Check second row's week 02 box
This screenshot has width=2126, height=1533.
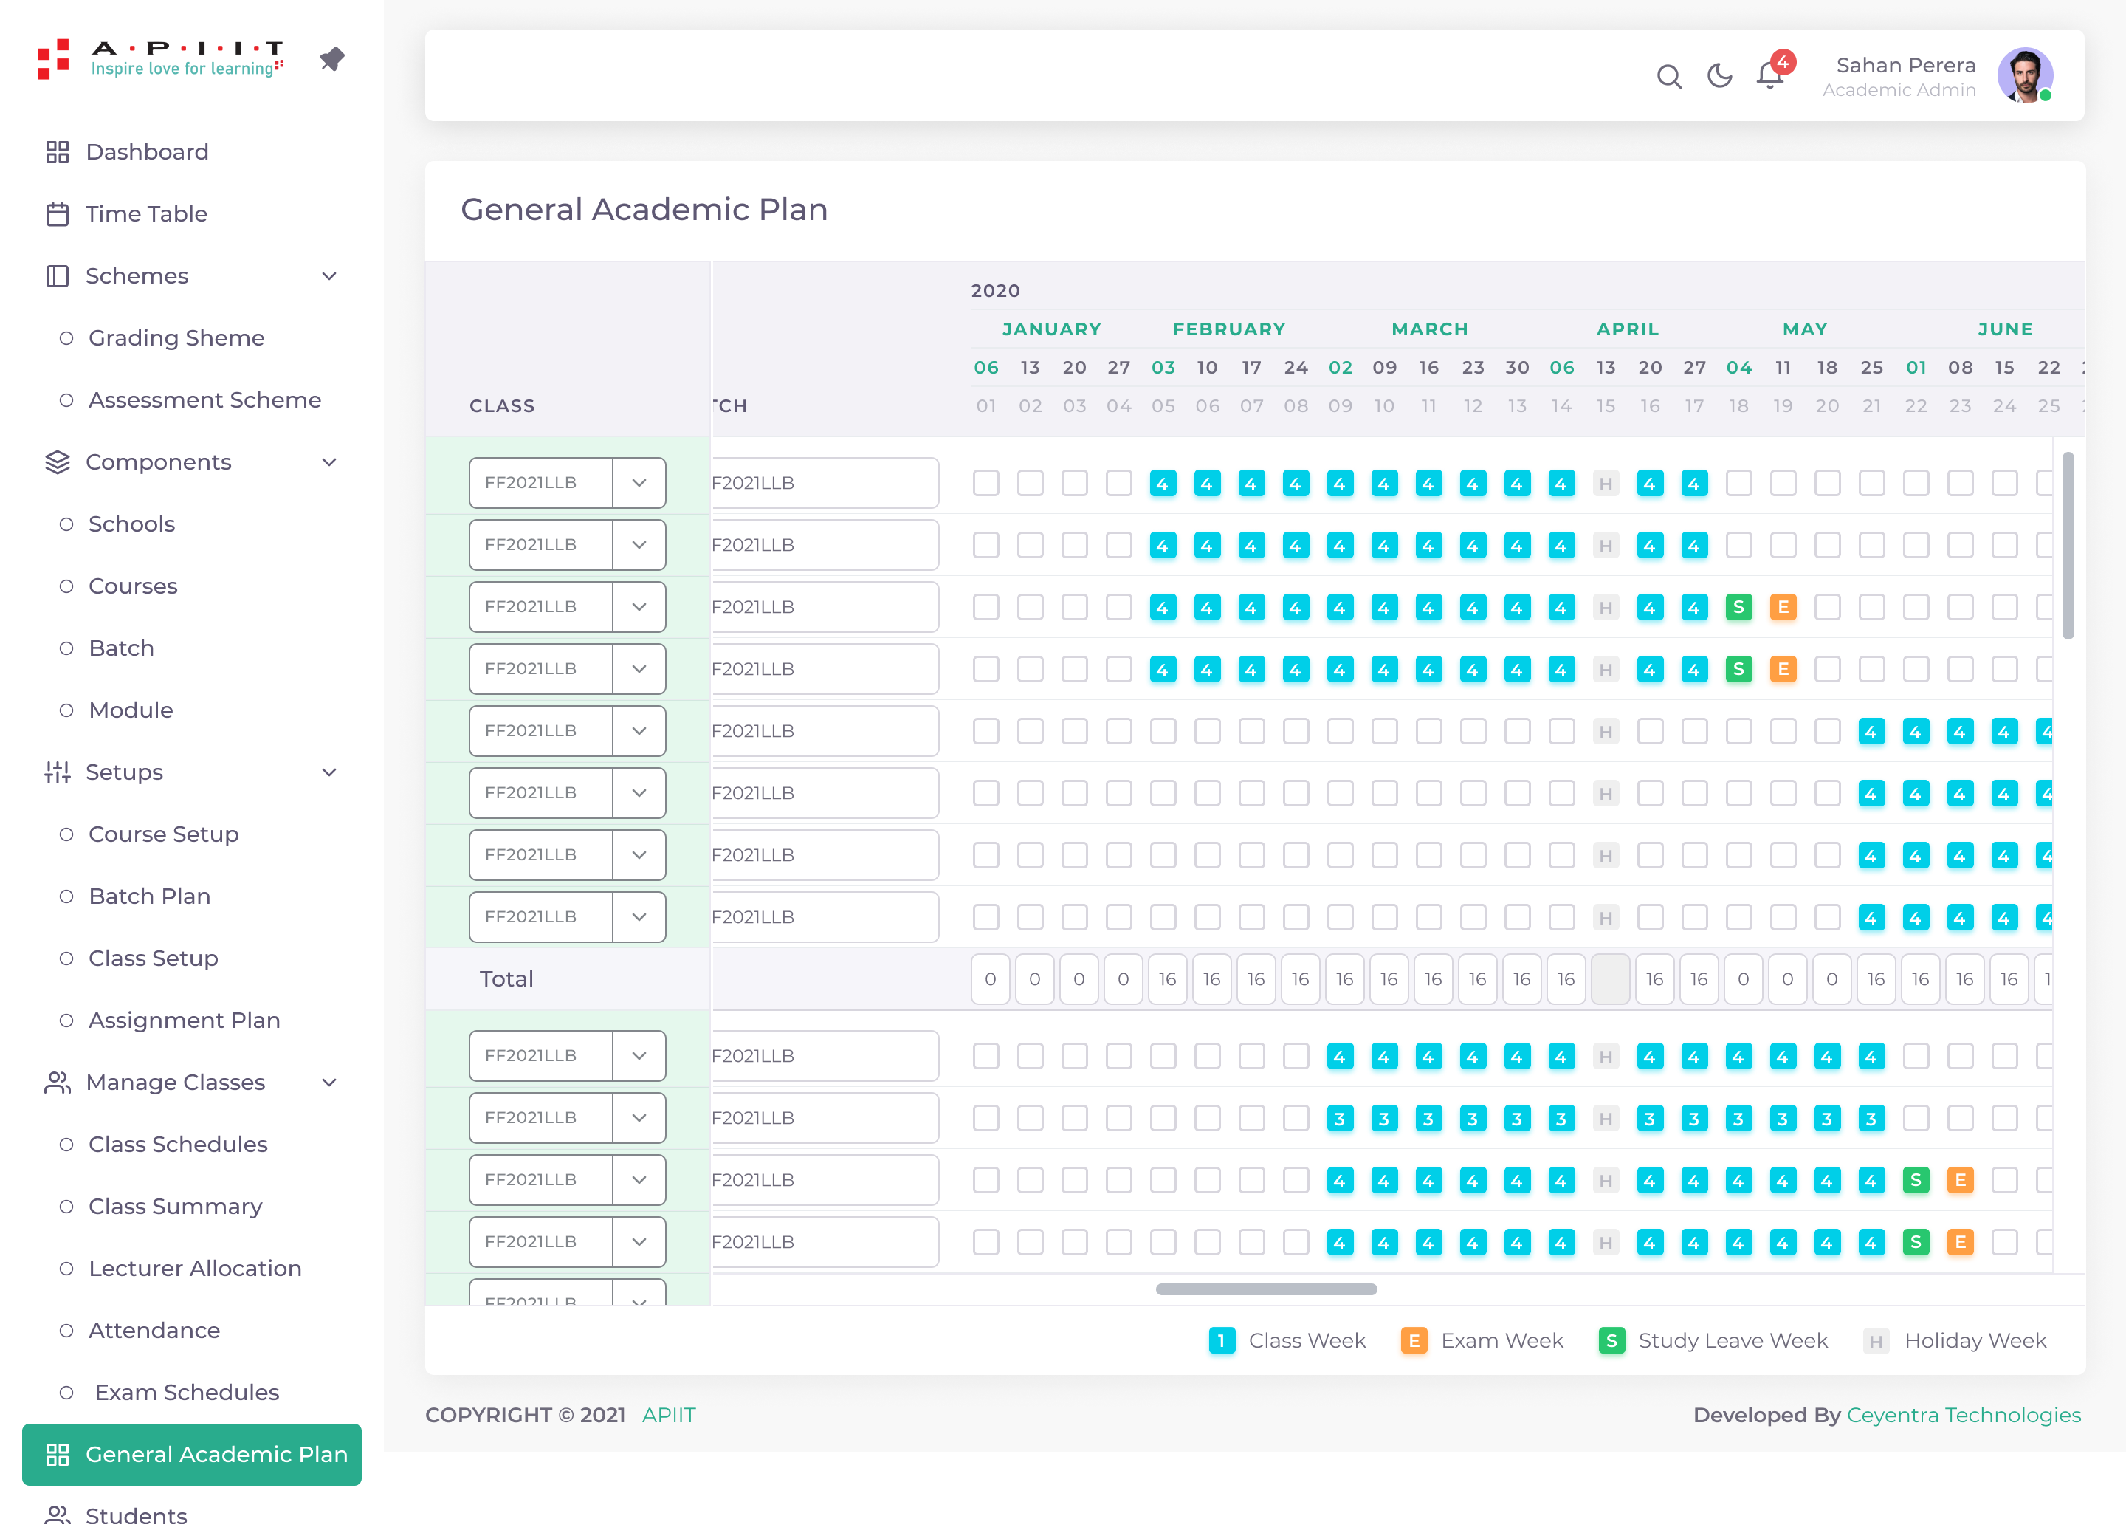click(1031, 546)
